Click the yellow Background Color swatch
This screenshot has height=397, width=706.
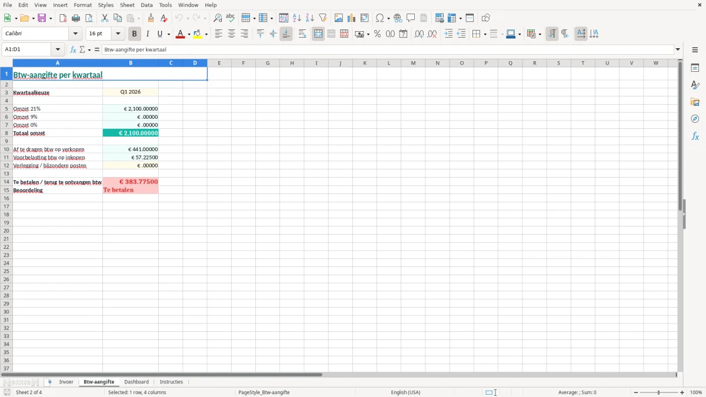point(198,34)
